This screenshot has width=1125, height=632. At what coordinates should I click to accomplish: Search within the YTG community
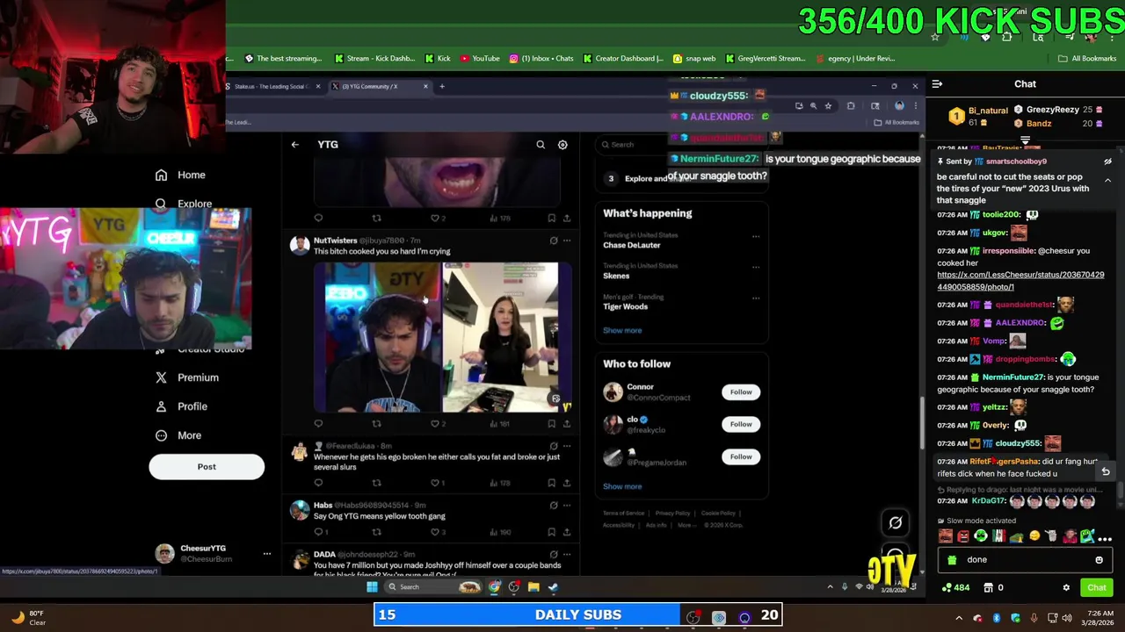pyautogui.click(x=541, y=145)
